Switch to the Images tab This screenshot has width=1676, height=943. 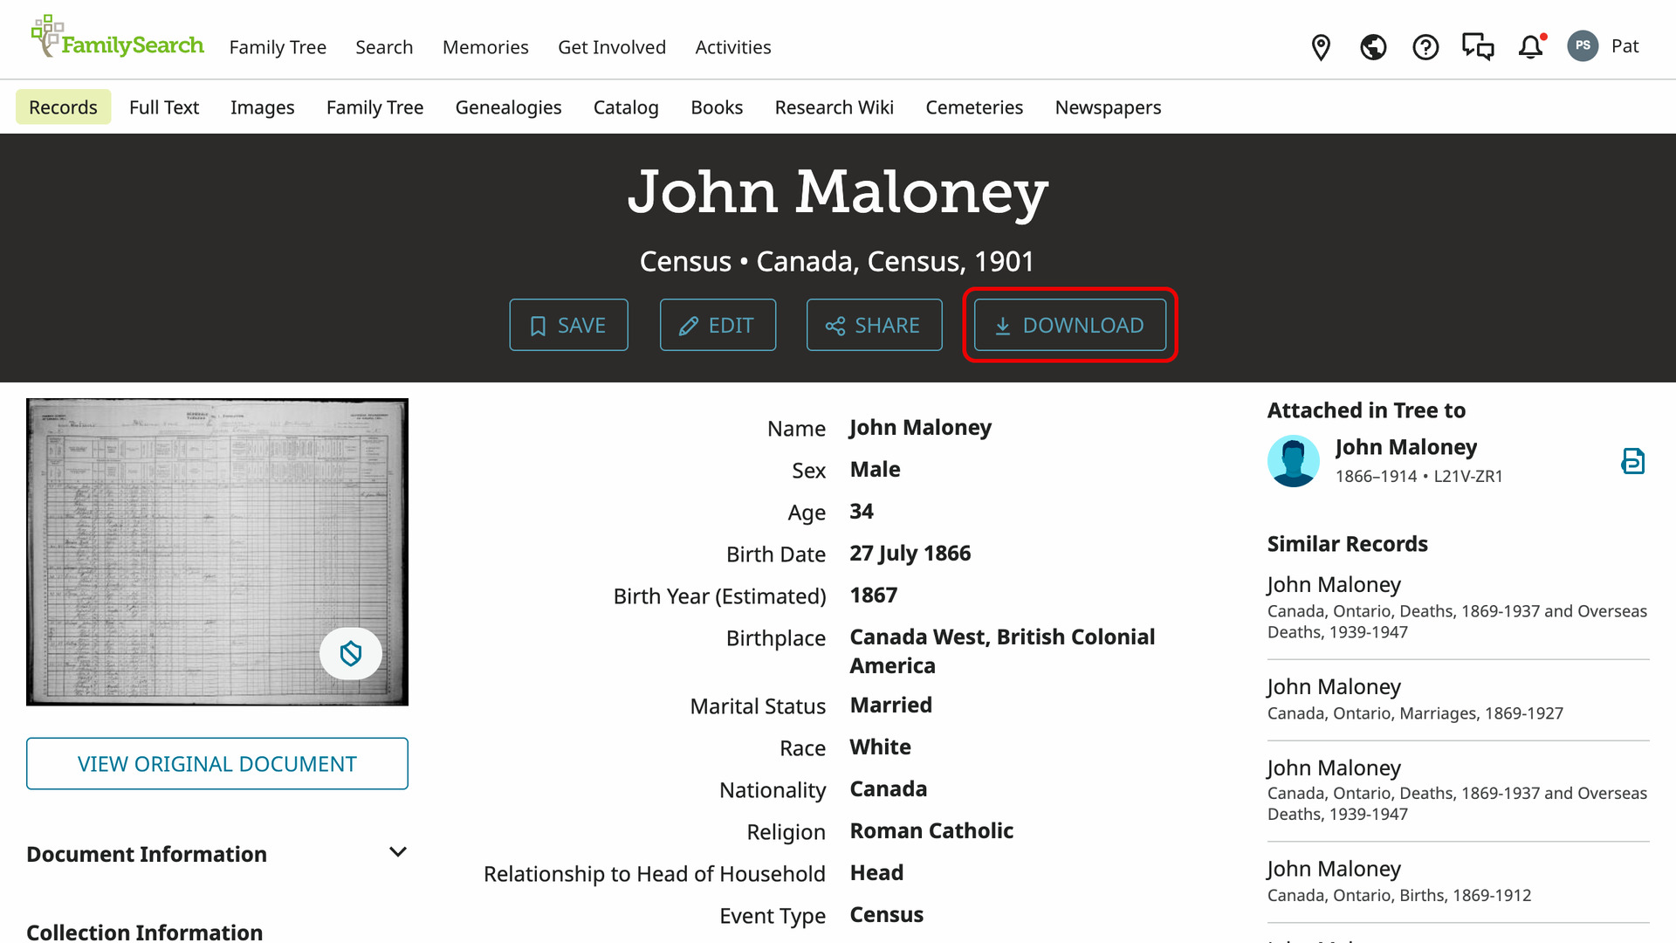[x=263, y=107]
